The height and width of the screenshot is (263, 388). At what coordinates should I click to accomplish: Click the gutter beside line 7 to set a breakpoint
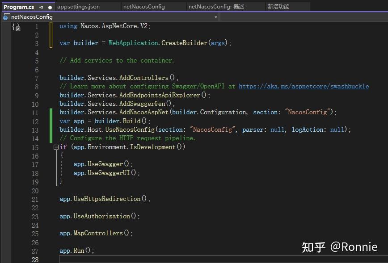tap(7, 78)
